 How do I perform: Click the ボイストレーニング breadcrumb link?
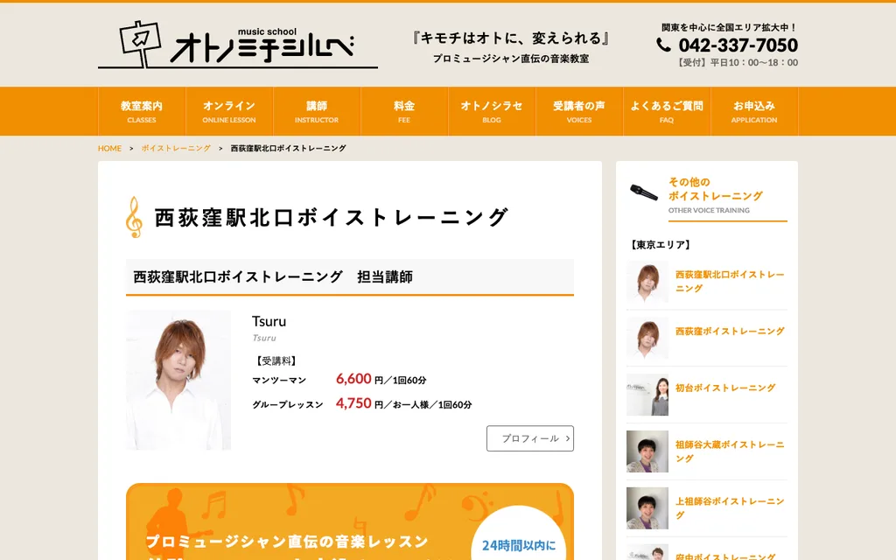[176, 149]
